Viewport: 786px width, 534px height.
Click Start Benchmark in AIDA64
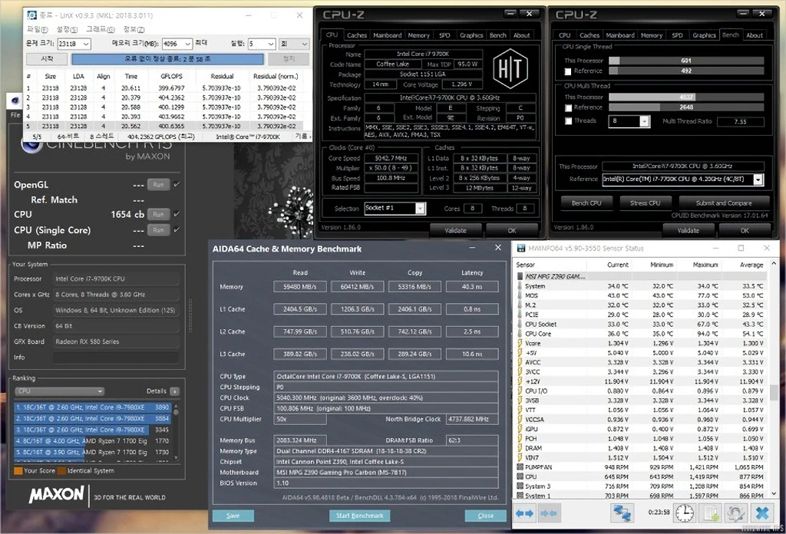pyautogui.click(x=359, y=516)
